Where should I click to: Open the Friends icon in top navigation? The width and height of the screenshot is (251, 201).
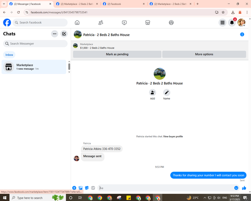point(100,23)
